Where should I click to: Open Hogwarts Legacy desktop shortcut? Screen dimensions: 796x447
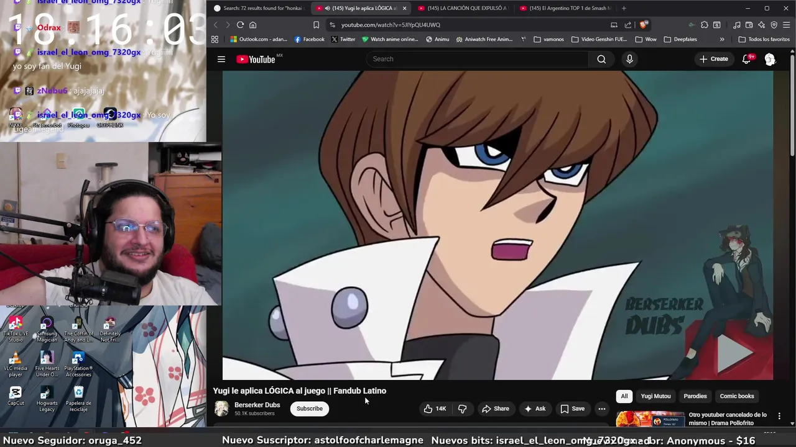coord(47,399)
